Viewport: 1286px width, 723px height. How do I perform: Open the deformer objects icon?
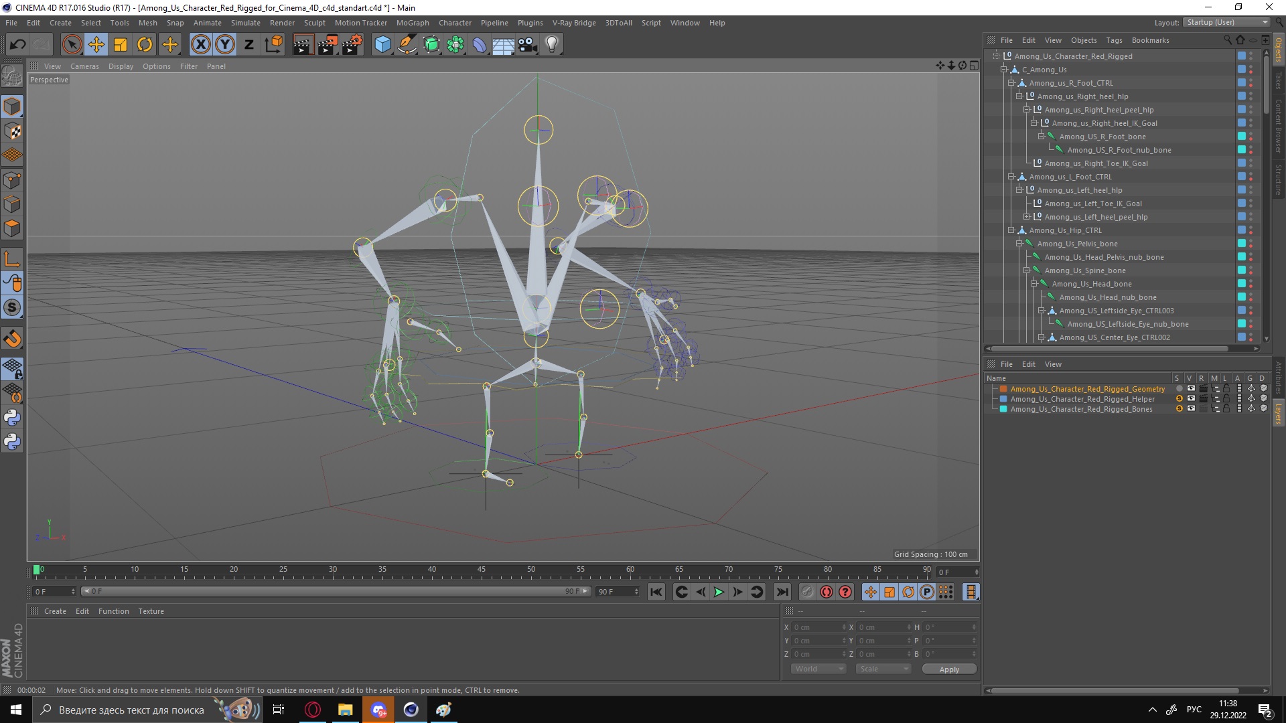tap(480, 45)
